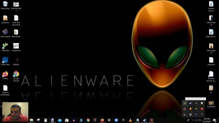This screenshot has height=123, width=219.
Task: Click the battery icon in system tray
Action: pos(200,120)
